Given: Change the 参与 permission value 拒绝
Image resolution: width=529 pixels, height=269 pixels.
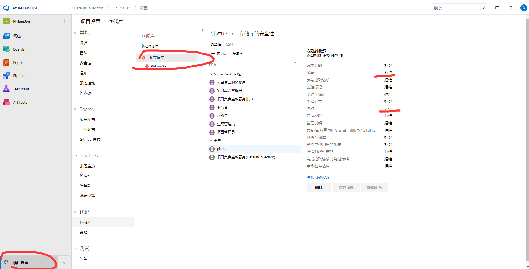Looking at the screenshot, I should (x=388, y=73).
